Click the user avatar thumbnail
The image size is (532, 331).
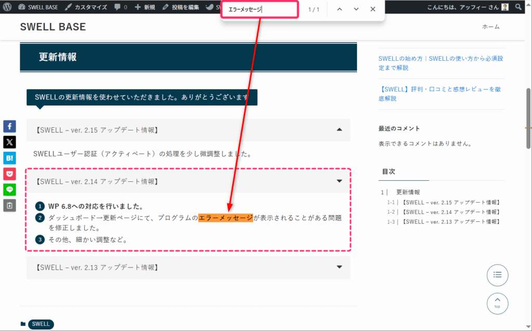click(505, 7)
